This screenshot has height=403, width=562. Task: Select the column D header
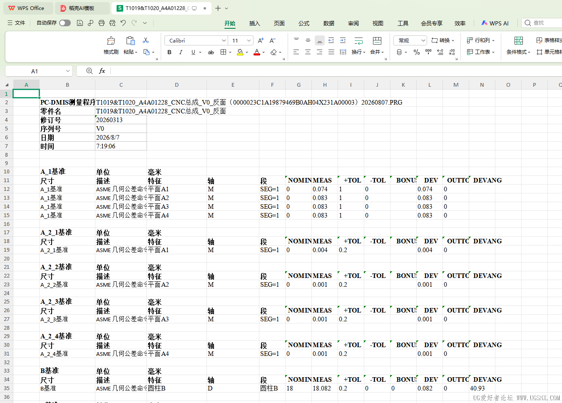pyautogui.click(x=177, y=85)
